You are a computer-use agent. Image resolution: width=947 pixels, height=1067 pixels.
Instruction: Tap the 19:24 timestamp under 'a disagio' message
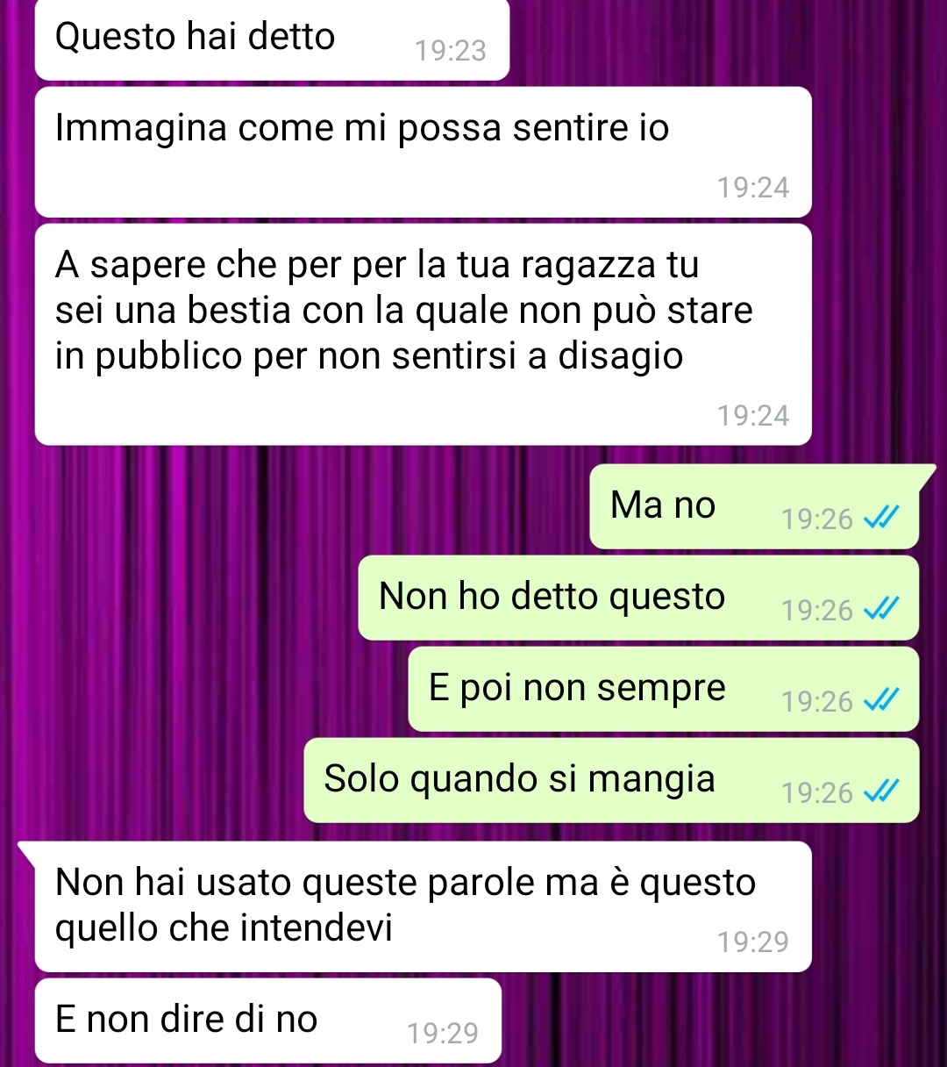pos(753,416)
